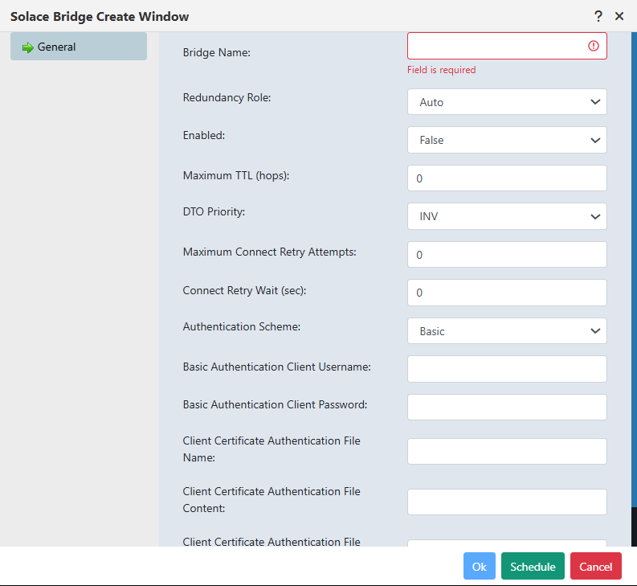
Task: Click the Ok button
Action: (480, 566)
